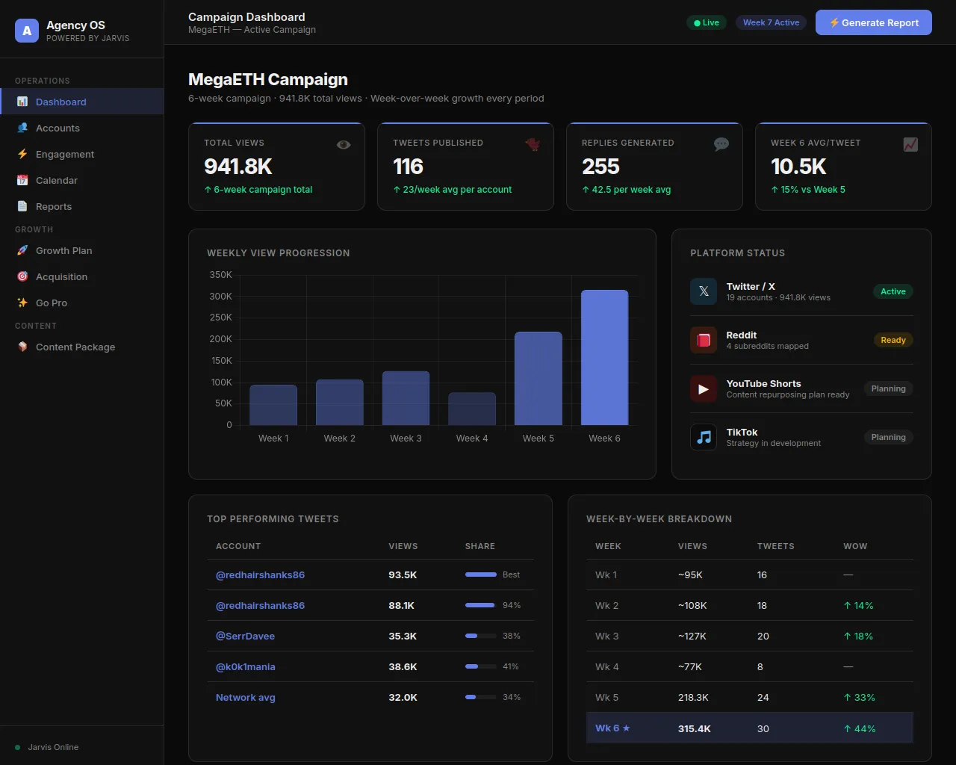Open the Accounts section
956x765 pixels.
click(82, 128)
